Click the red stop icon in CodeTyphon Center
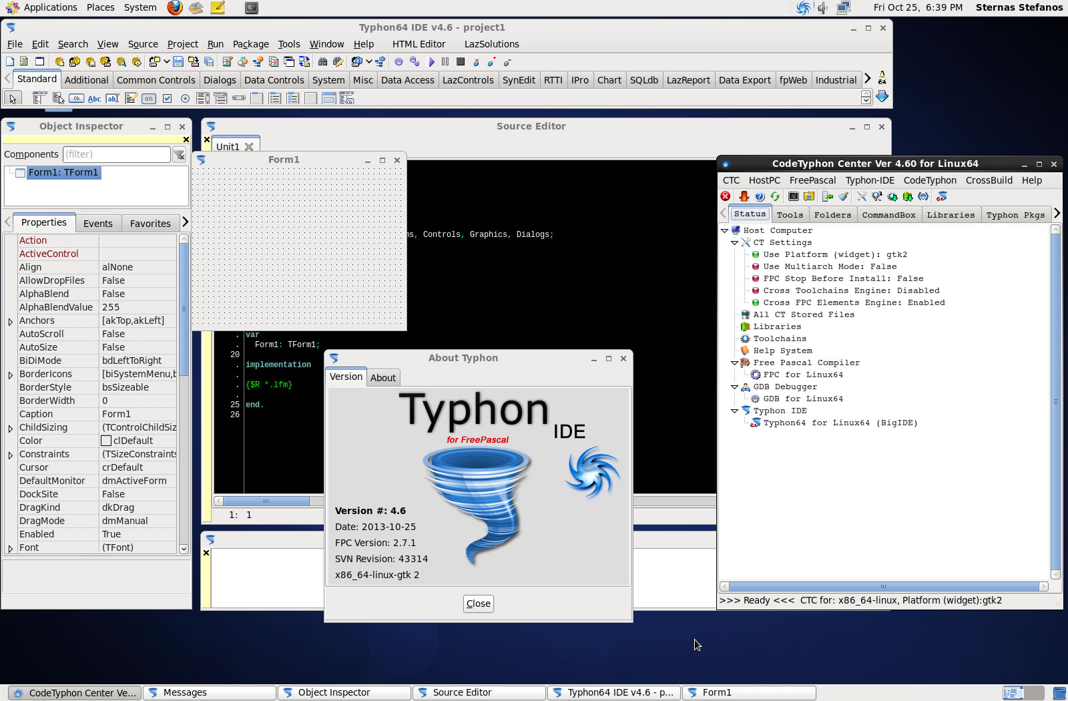The image size is (1068, 701). tap(726, 196)
